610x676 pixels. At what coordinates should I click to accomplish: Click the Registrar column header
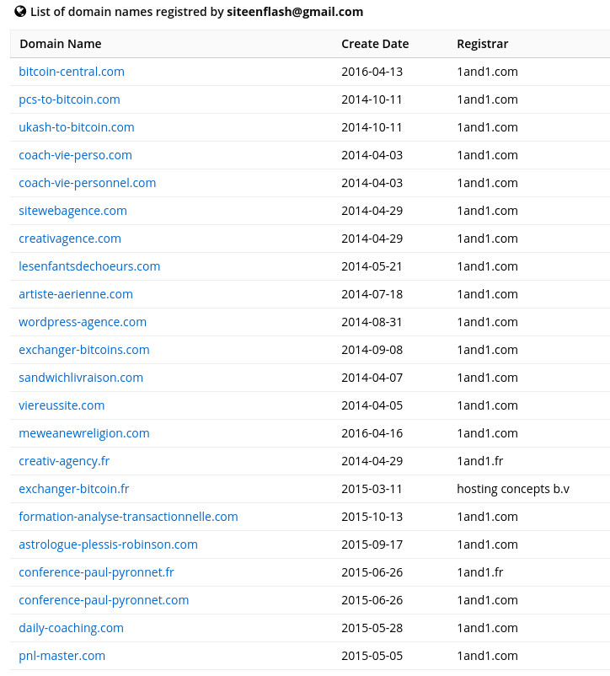point(483,44)
